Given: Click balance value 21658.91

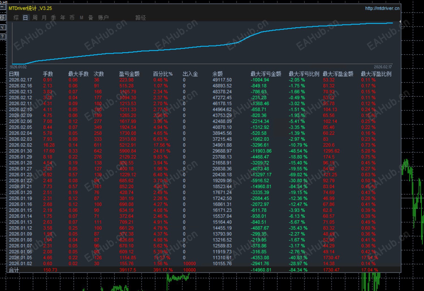Looking at the screenshot, I should (222, 163).
